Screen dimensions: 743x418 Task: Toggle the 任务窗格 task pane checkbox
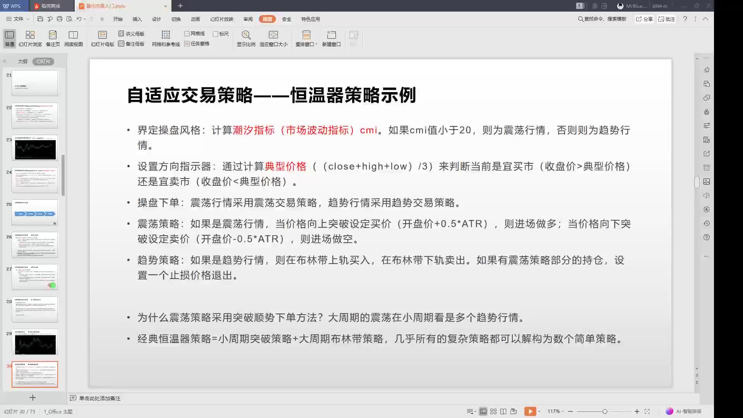click(187, 44)
